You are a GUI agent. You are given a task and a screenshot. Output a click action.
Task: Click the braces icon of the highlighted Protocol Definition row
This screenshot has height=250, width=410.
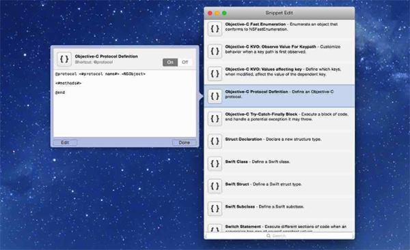point(215,96)
